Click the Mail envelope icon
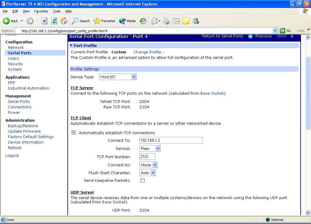Image resolution: width=311 pixels, height=224 pixels. 155,21
